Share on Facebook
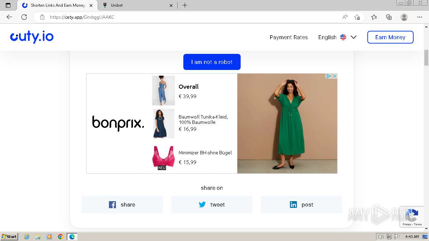 point(122,205)
